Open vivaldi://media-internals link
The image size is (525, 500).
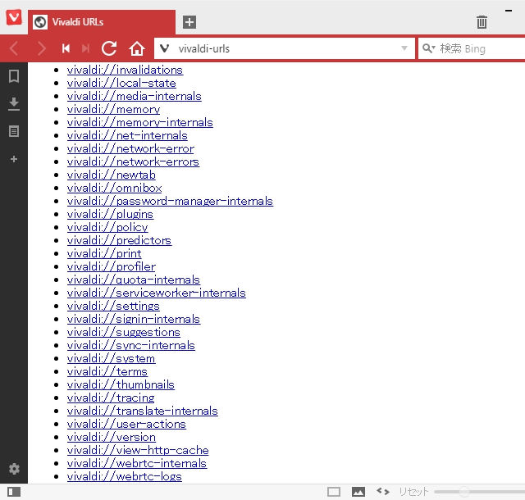pyautogui.click(x=135, y=96)
